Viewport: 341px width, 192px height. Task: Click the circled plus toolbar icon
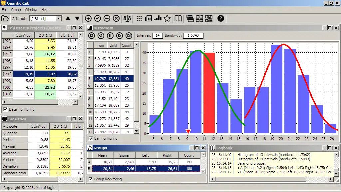point(88,19)
